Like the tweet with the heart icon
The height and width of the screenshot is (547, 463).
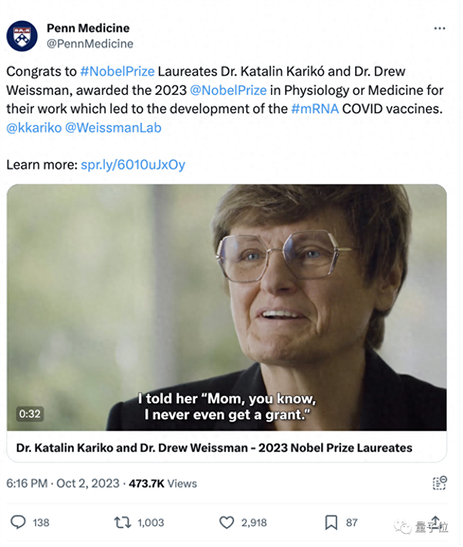tap(227, 522)
